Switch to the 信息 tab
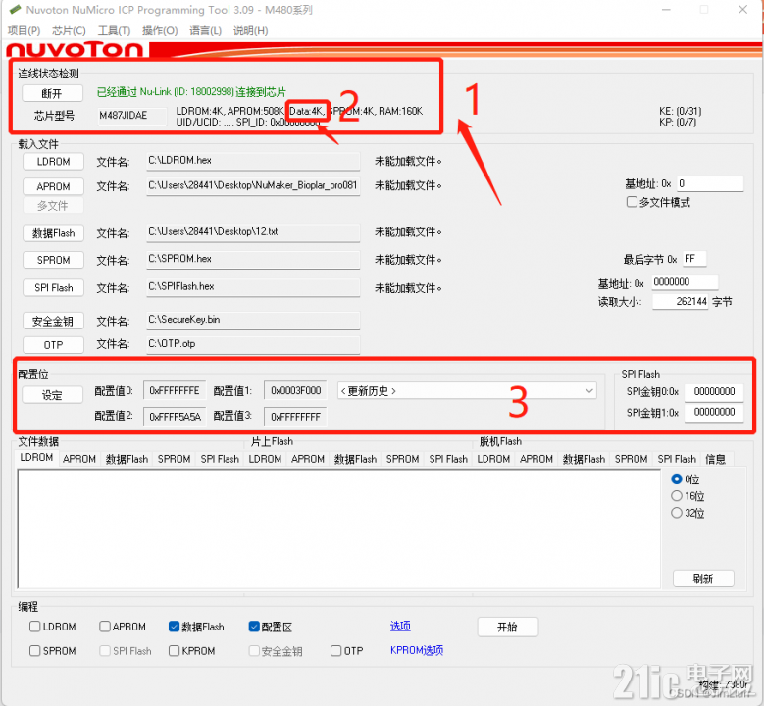This screenshot has height=706, width=764. tap(715, 459)
